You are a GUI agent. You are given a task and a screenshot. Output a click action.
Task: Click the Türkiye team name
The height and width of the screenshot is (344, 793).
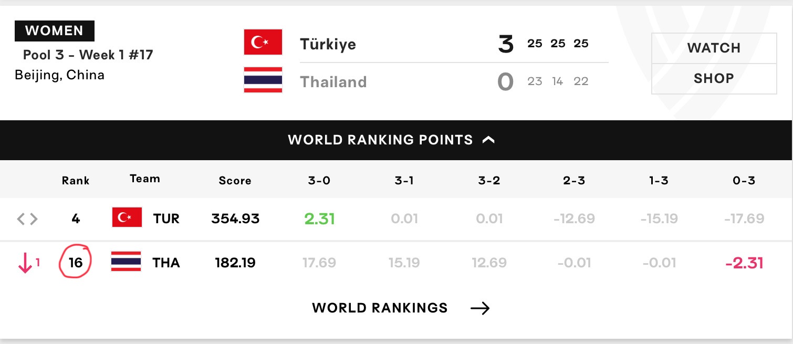[x=328, y=44]
